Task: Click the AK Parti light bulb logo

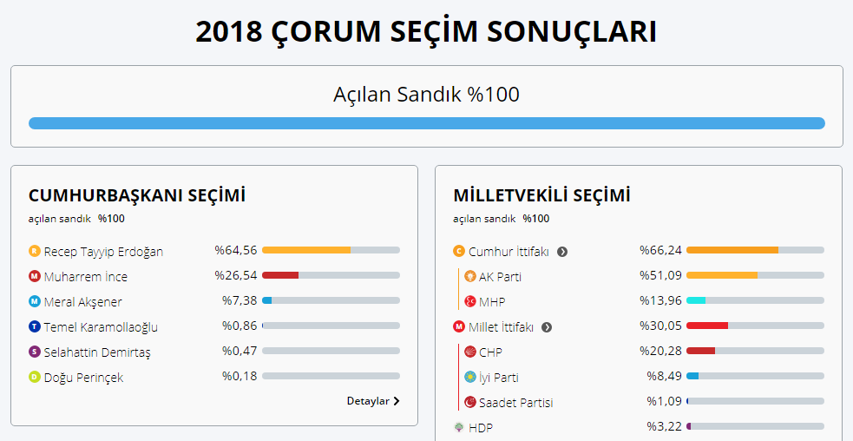Action: pyautogui.click(x=470, y=276)
